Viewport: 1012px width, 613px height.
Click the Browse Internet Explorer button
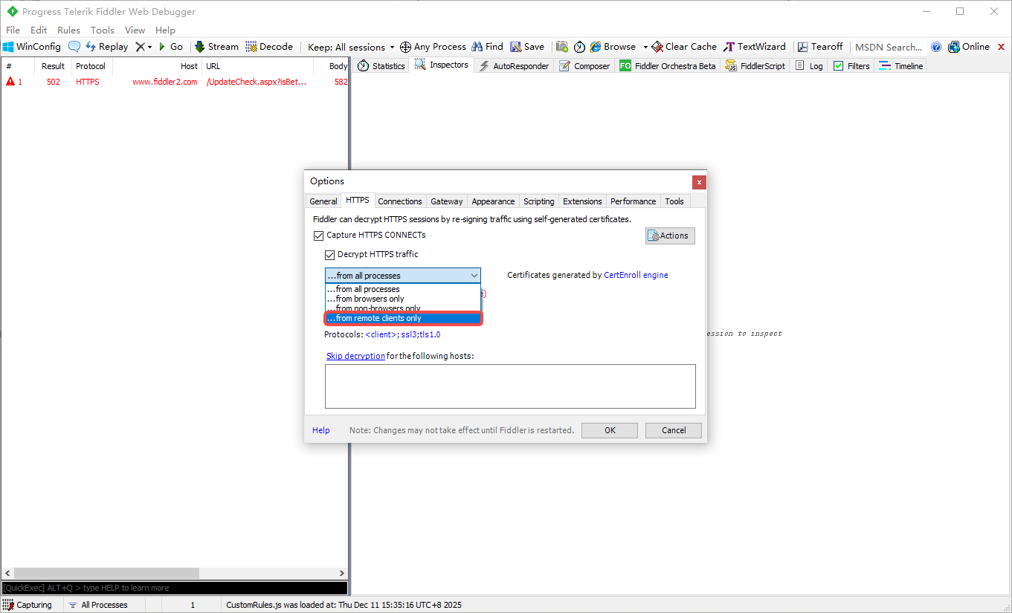pos(613,47)
